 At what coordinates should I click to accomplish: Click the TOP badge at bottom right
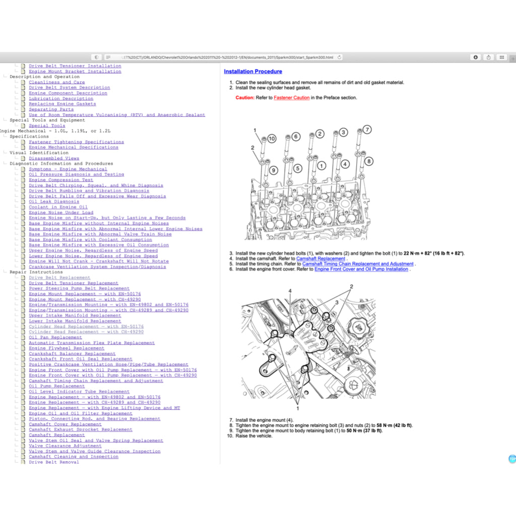[511, 459]
